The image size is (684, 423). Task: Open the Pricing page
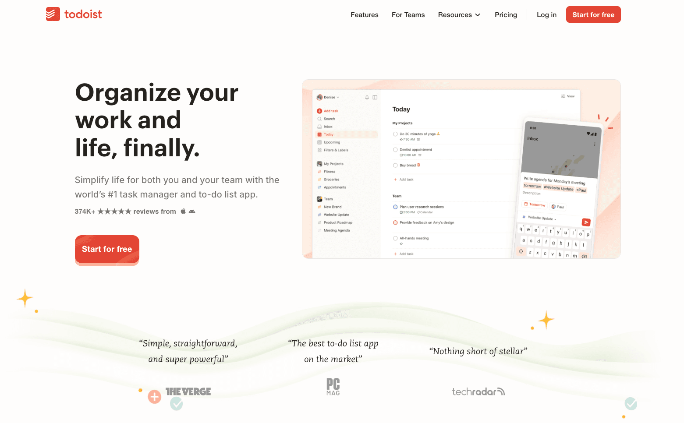tap(506, 15)
